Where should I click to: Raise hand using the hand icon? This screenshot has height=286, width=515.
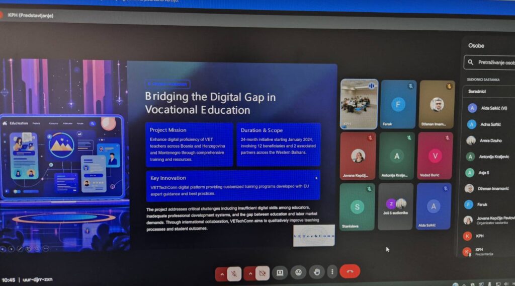coord(316,272)
